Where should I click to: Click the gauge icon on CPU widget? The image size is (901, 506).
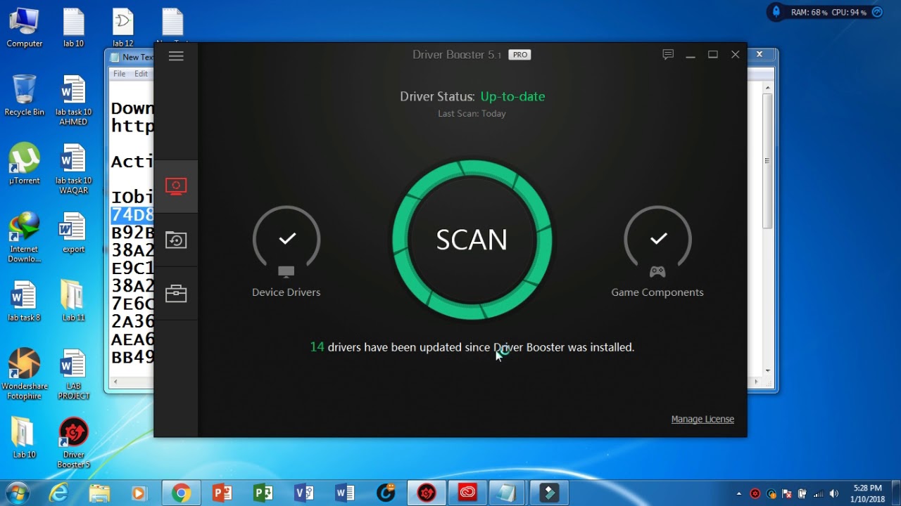pyautogui.click(x=877, y=12)
